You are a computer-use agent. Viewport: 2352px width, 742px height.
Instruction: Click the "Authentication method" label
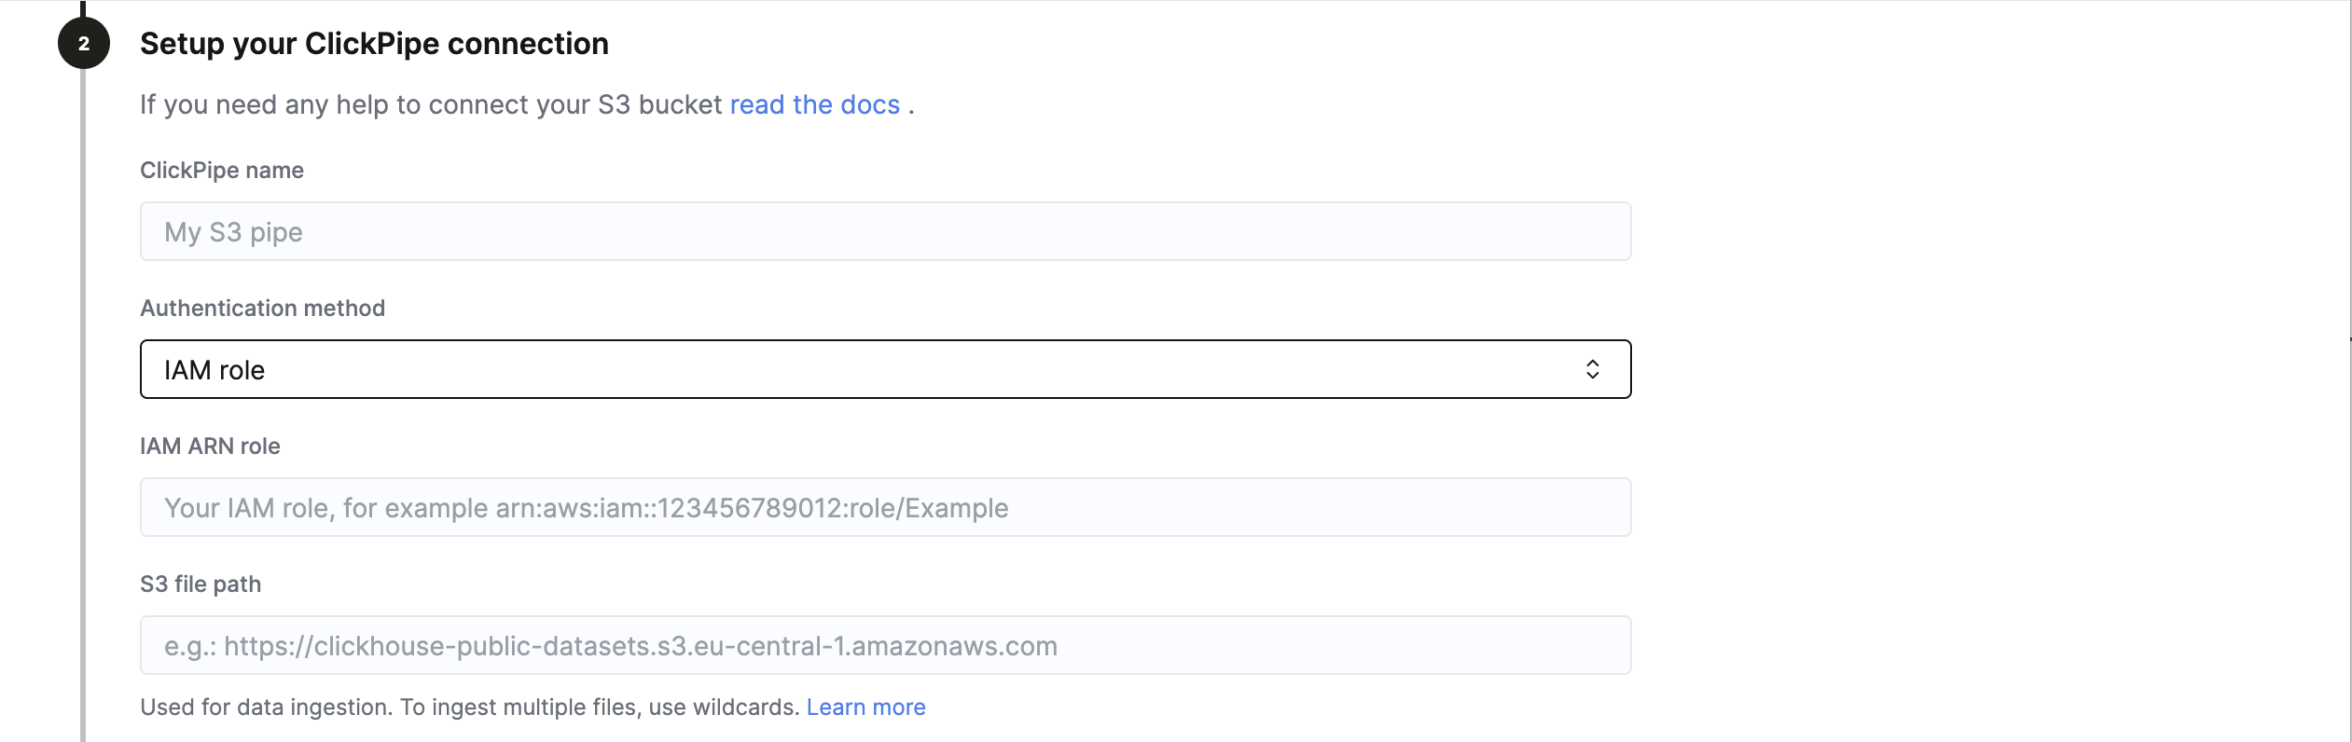(x=262, y=308)
